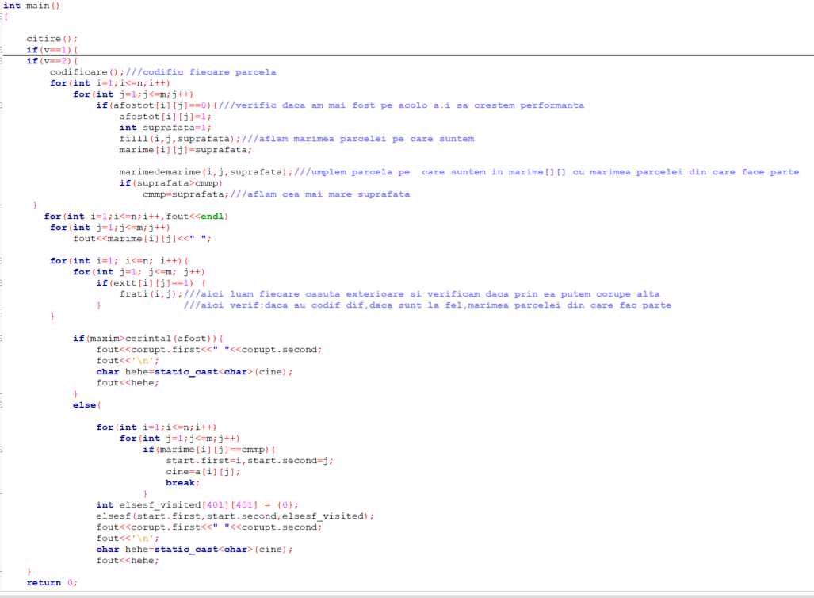Click comment '///codific fiecare parcela'
Image resolution: width=814 pixels, height=598 pixels.
201,72
